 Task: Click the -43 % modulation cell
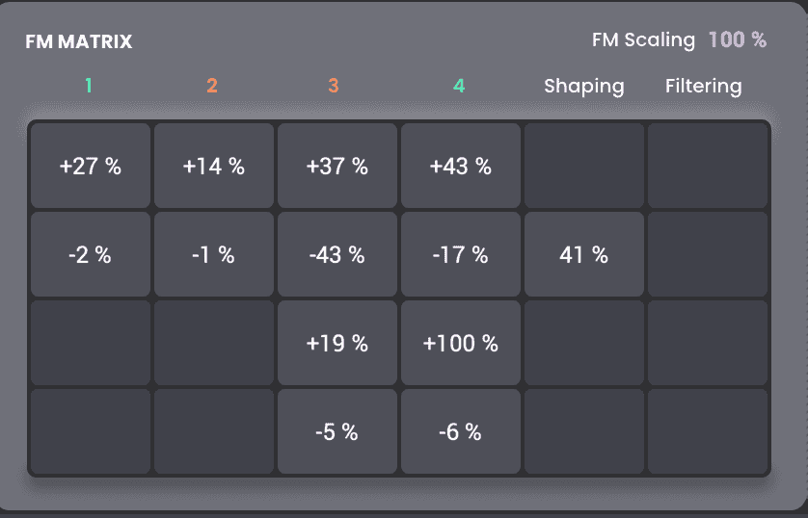coord(337,255)
